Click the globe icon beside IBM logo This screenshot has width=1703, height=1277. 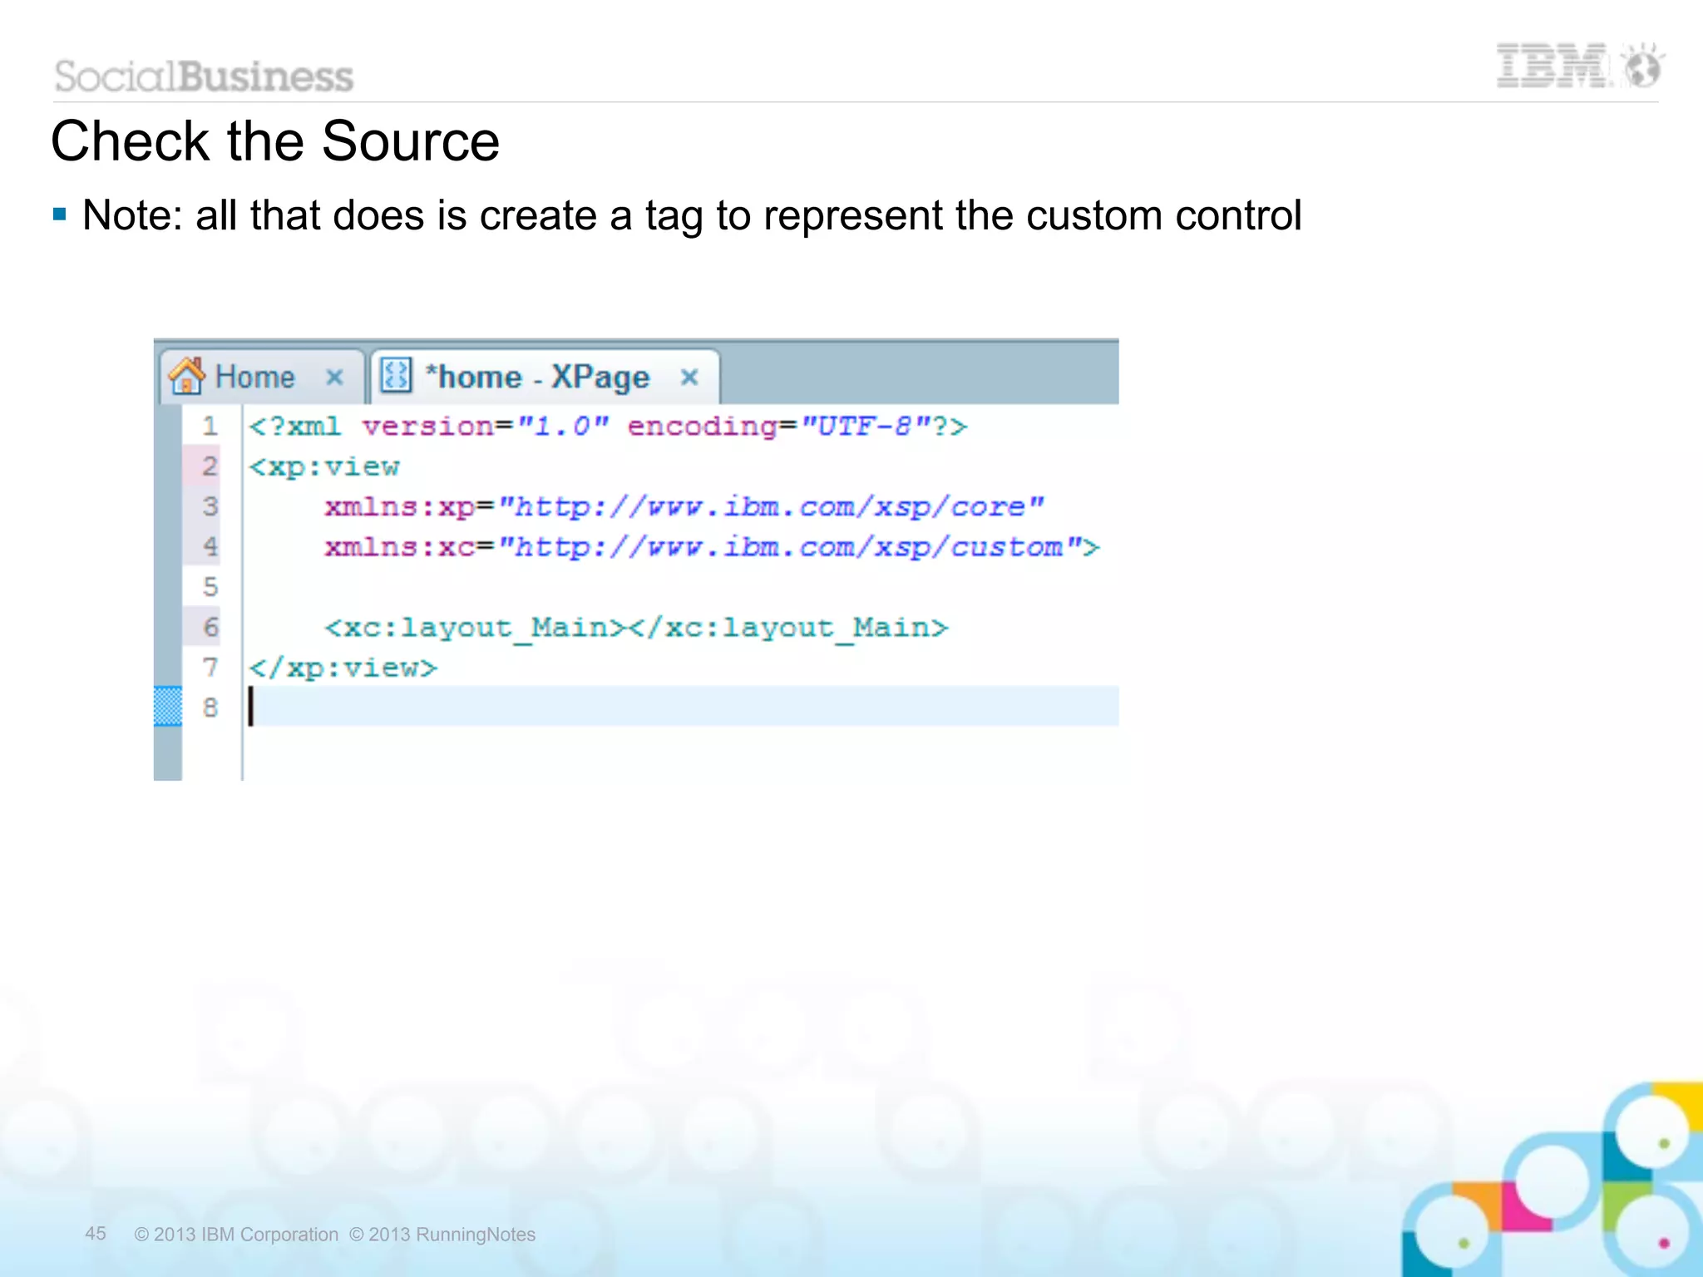tap(1642, 67)
